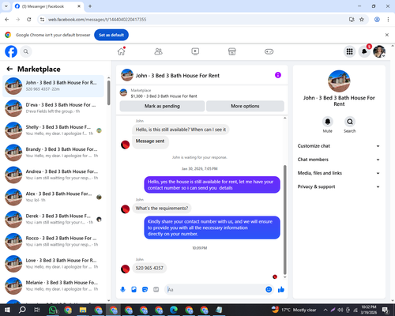Mute this conversation
The width and height of the screenshot is (395, 316).
(x=328, y=122)
